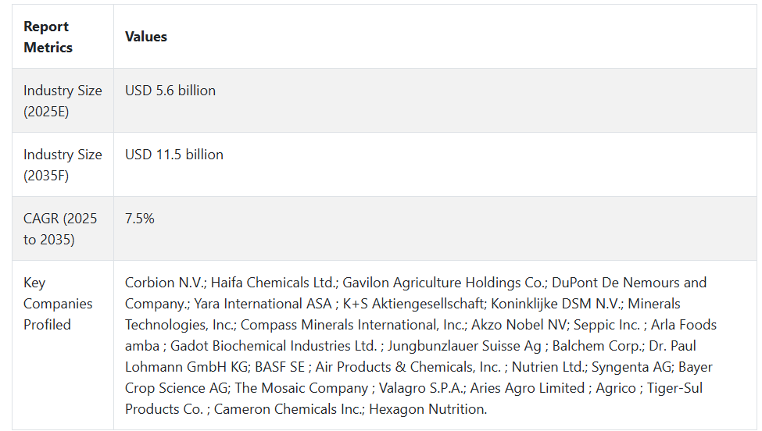The height and width of the screenshot is (431, 762).
Task: Select the BASF SE company name
Action: (280, 368)
